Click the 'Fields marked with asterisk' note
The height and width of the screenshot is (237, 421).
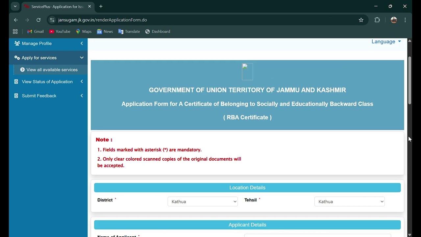(149, 150)
